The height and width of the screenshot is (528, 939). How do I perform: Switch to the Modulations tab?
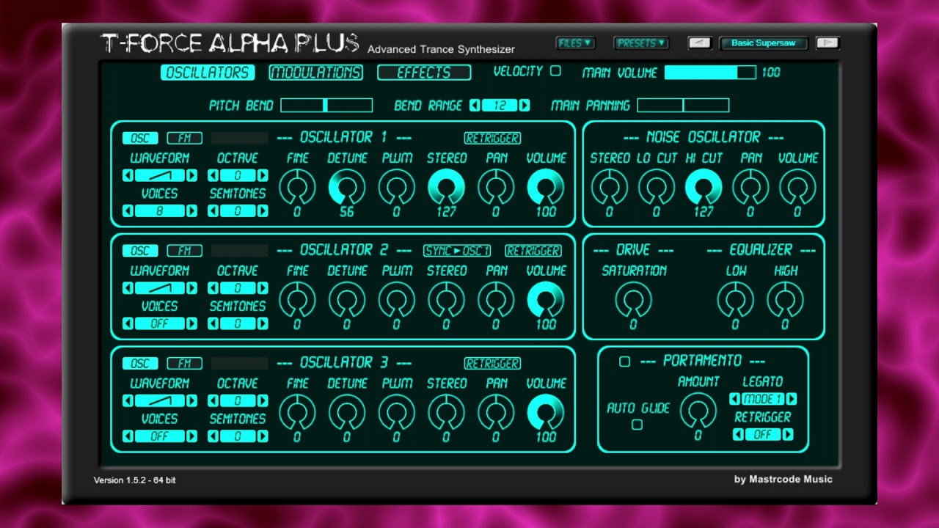click(316, 73)
